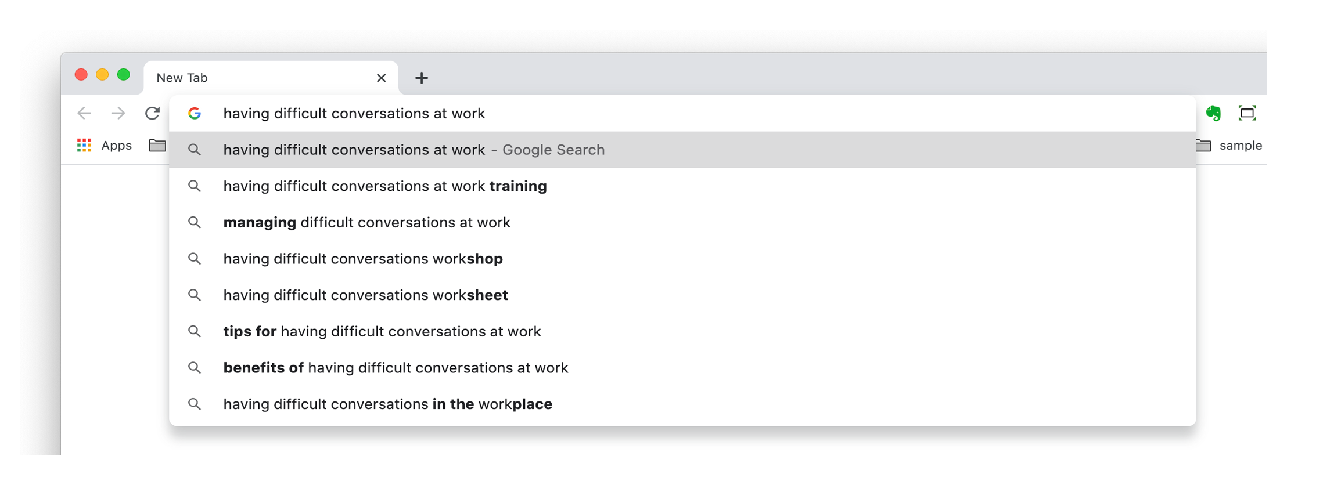Open the sample bookmarks folder
Screen dimensions: 1323x485
1231,145
